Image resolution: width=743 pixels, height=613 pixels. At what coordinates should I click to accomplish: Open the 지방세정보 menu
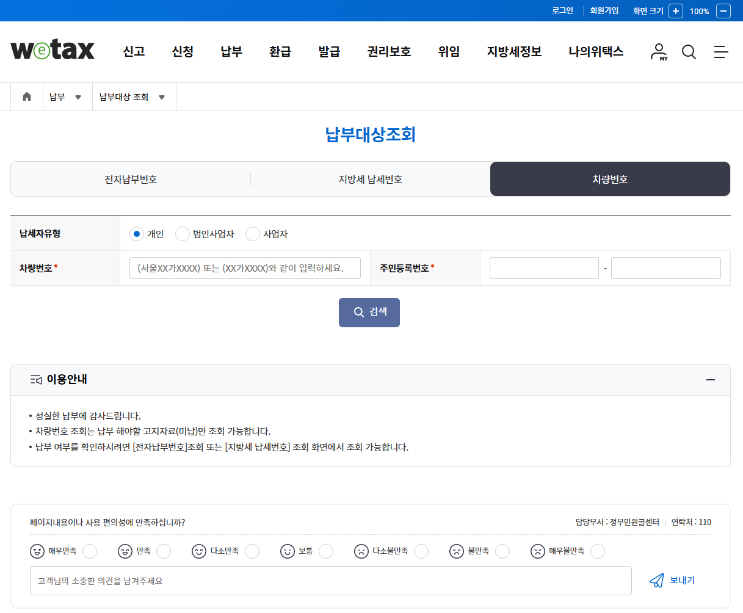click(x=513, y=52)
